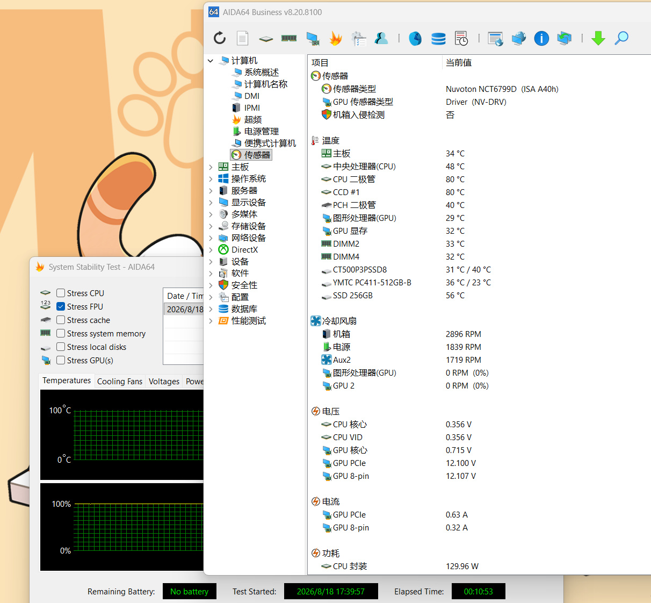Enable Stress system memory checkbox

(61, 333)
